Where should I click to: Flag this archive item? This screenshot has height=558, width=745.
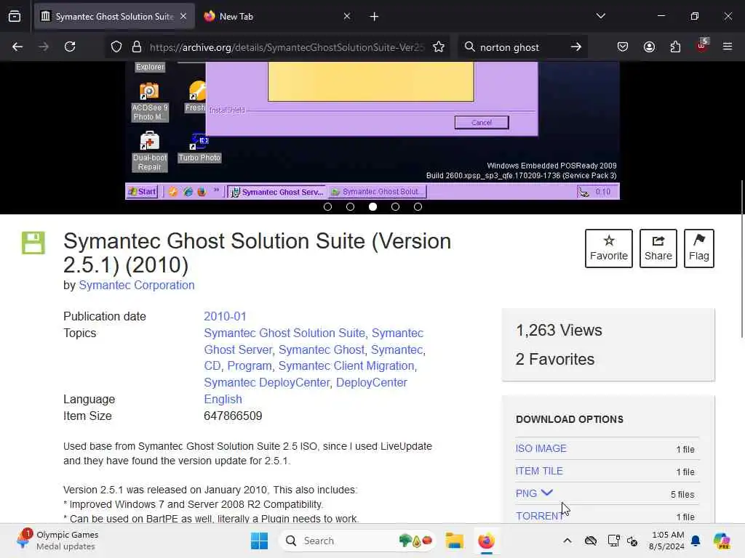coord(699,248)
